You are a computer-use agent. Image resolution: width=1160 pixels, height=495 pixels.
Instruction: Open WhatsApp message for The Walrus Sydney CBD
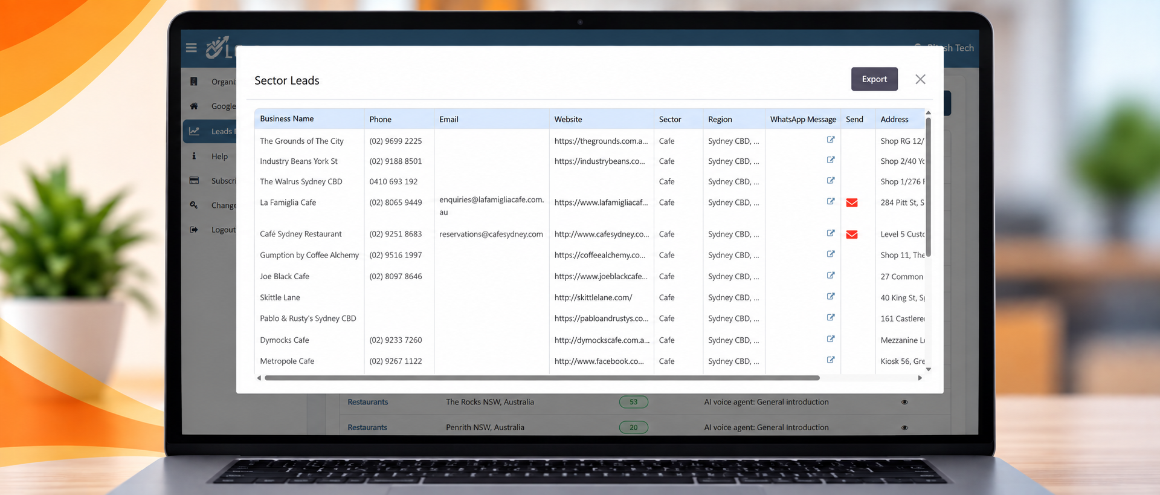click(831, 181)
